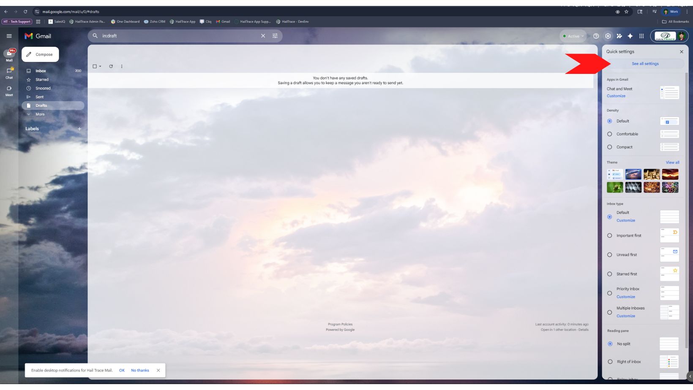The image size is (693, 390).
Task: Open the Zoho CRM bookmark
Action: coord(155,22)
